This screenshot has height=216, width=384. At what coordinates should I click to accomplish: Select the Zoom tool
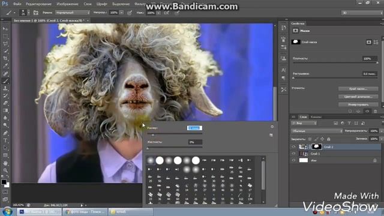tap(5, 170)
